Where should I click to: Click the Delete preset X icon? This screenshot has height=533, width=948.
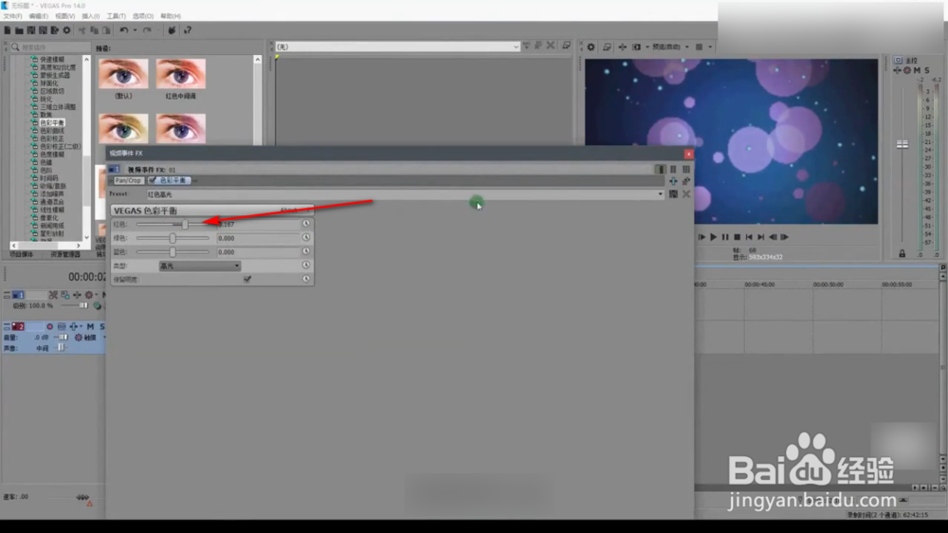[x=686, y=194]
